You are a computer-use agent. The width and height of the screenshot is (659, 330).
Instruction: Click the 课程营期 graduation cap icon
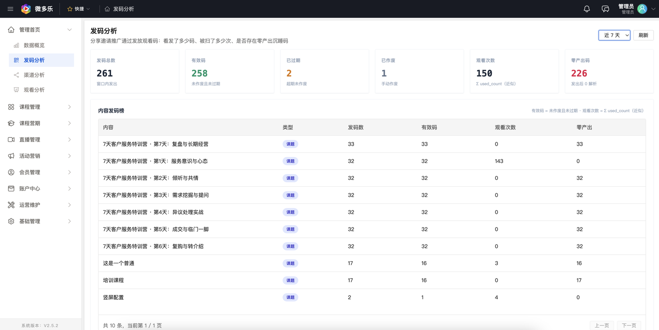tap(11, 123)
